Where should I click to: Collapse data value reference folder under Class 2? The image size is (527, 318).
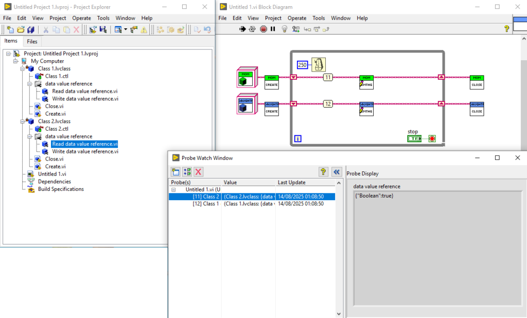(x=29, y=136)
